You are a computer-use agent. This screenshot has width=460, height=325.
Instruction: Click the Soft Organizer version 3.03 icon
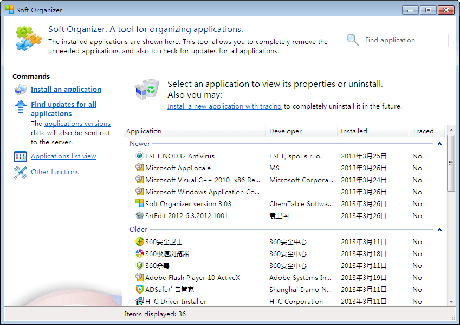pos(139,203)
